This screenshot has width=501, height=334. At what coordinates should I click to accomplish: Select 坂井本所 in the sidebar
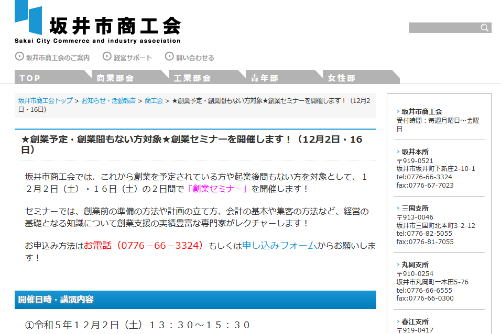[x=415, y=152]
